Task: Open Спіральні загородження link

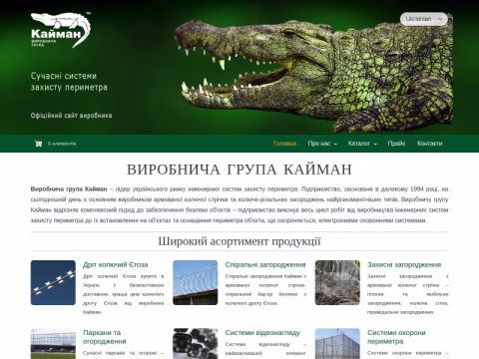Action: click(265, 265)
